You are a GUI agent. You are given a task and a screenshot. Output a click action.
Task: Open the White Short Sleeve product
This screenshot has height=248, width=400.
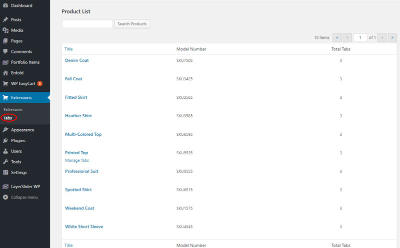tap(84, 227)
